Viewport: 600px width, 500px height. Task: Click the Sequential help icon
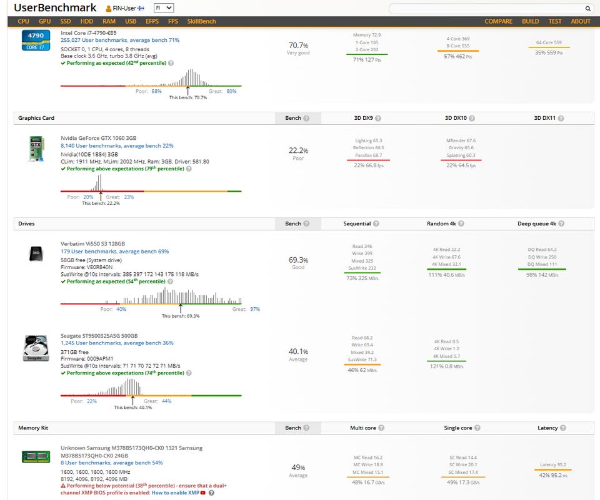[x=376, y=223]
